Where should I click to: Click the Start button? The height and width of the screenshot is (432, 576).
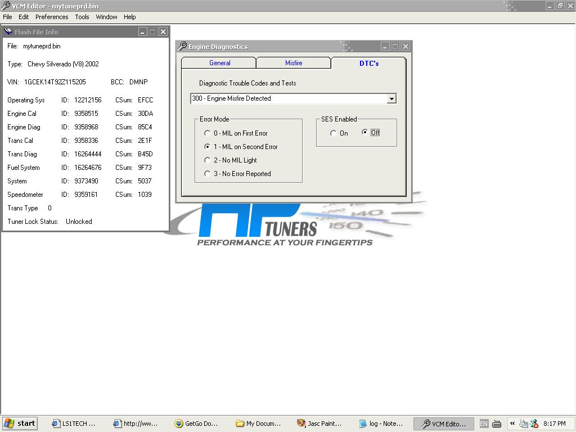tap(20, 424)
